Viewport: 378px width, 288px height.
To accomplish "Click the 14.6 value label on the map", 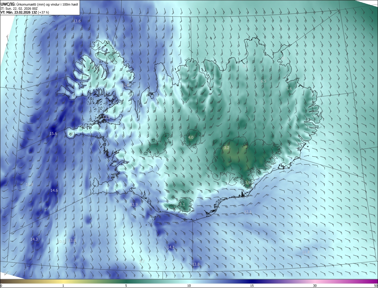I will [54, 191].
